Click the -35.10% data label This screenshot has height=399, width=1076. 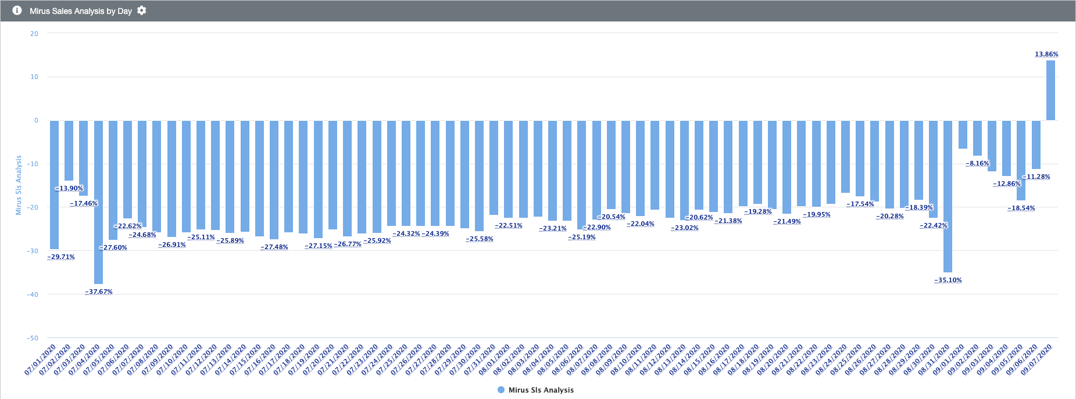(948, 280)
